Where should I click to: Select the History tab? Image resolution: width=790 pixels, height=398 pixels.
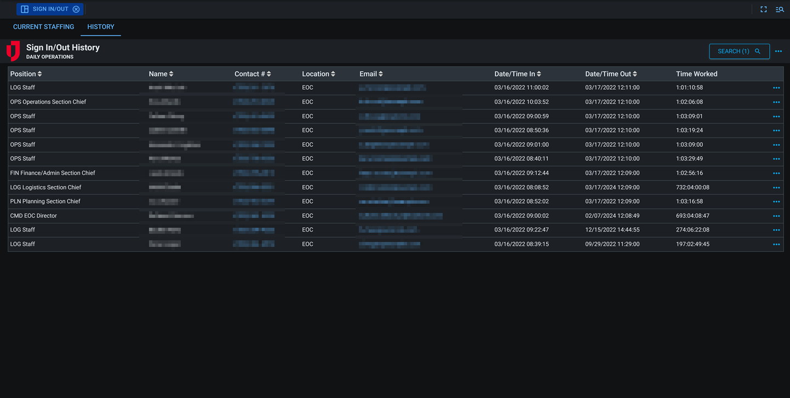tap(101, 27)
